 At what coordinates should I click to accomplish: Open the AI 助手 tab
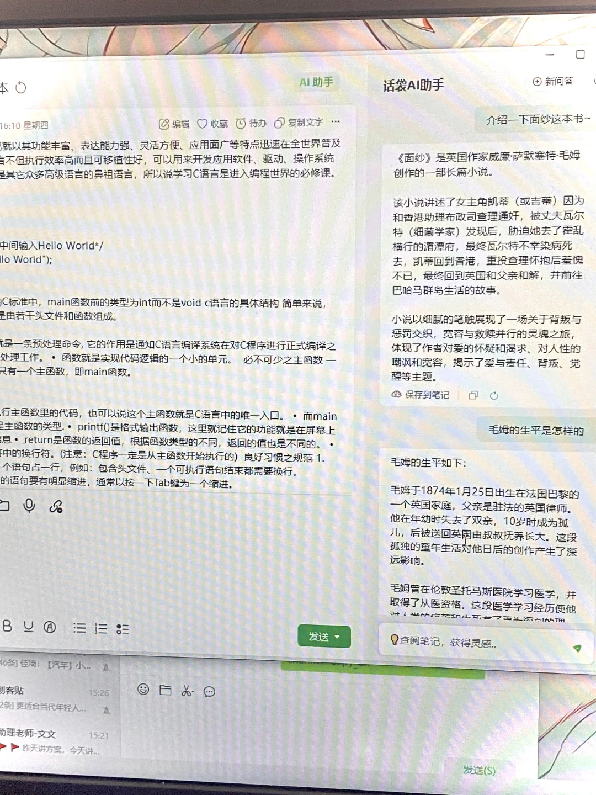[317, 82]
